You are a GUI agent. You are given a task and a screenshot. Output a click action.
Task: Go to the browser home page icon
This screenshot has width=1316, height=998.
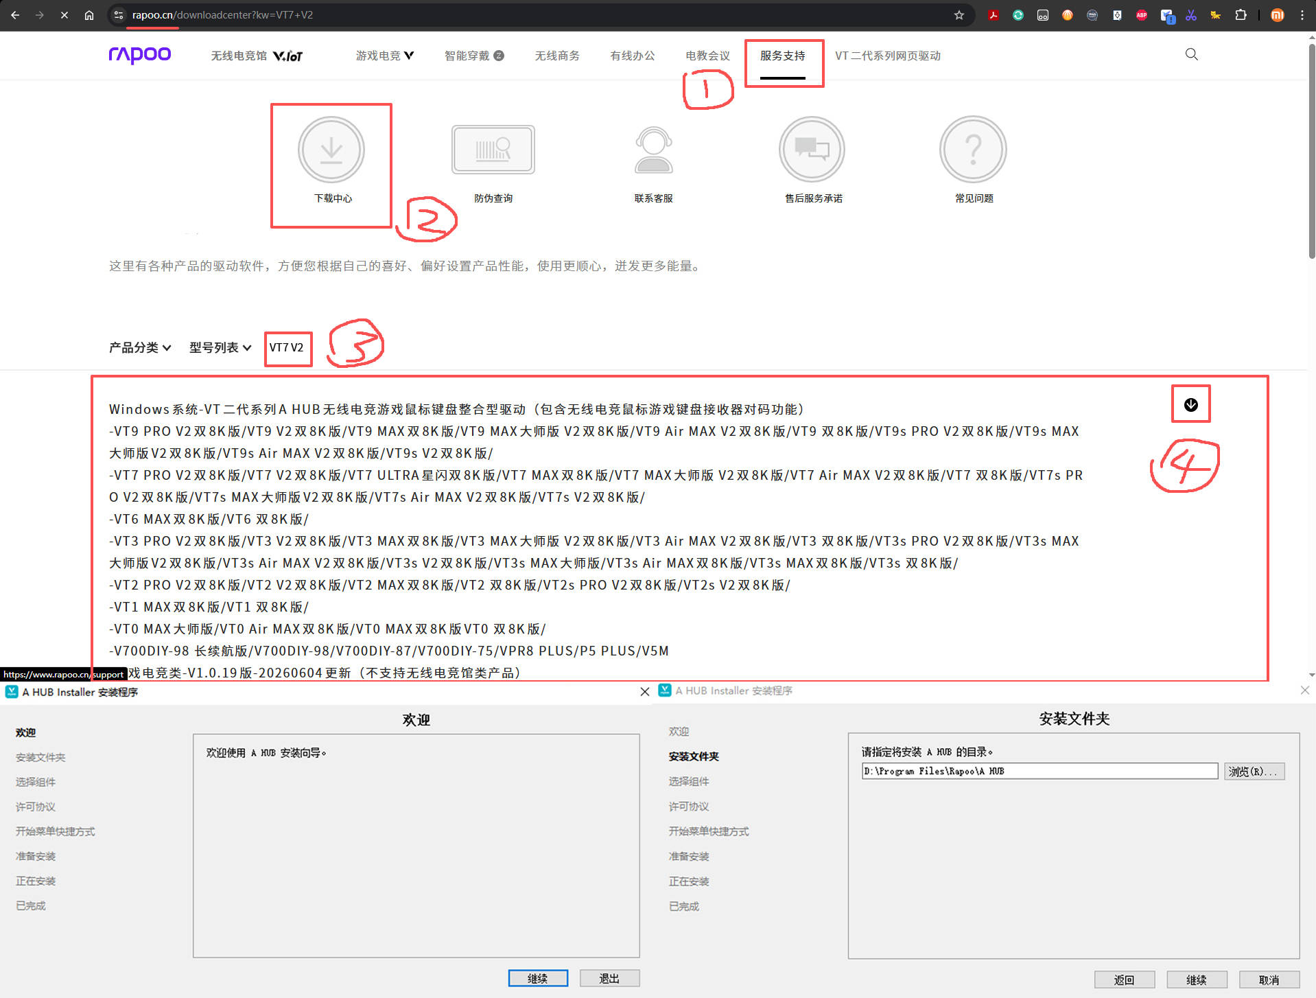(x=89, y=15)
